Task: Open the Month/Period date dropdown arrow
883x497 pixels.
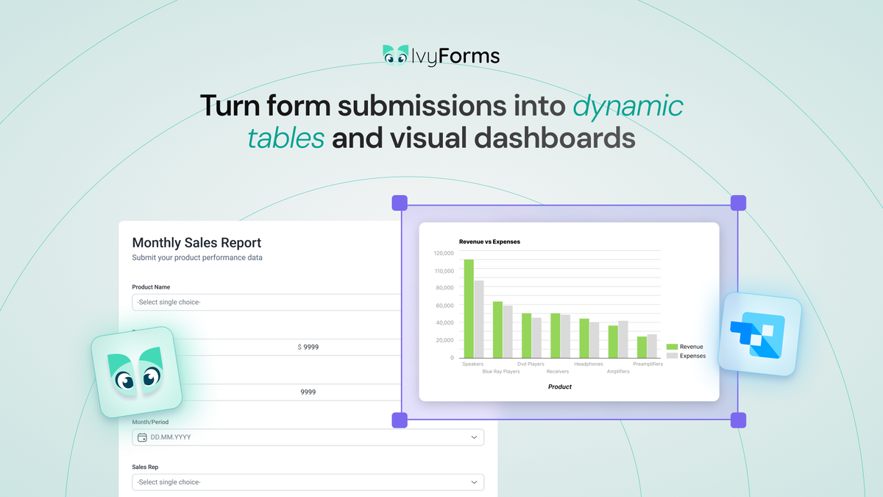Action: 474,437
